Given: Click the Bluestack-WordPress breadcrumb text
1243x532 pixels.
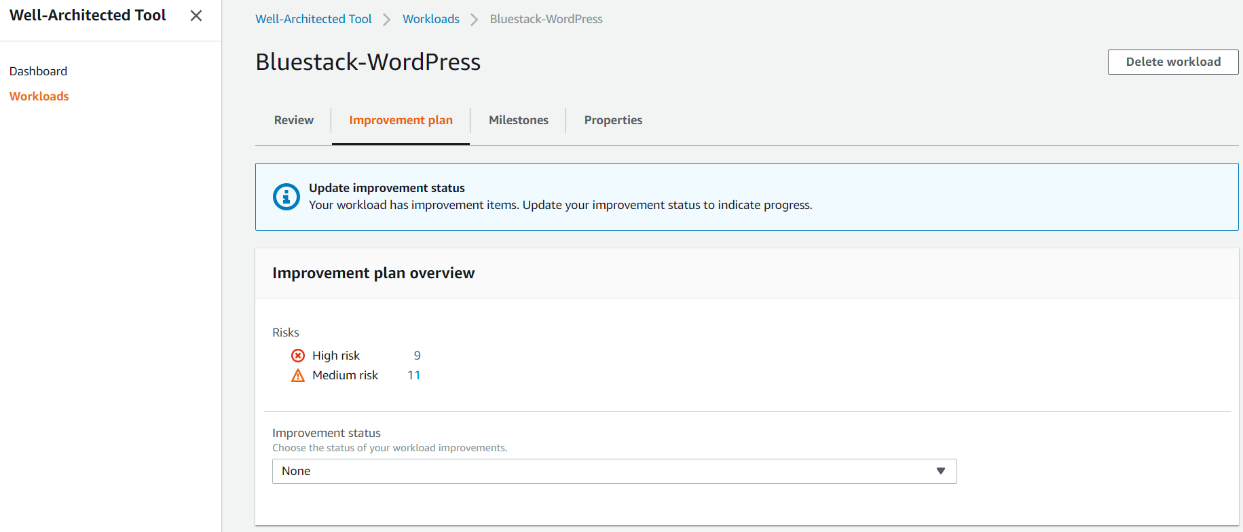Looking at the screenshot, I should tap(546, 19).
